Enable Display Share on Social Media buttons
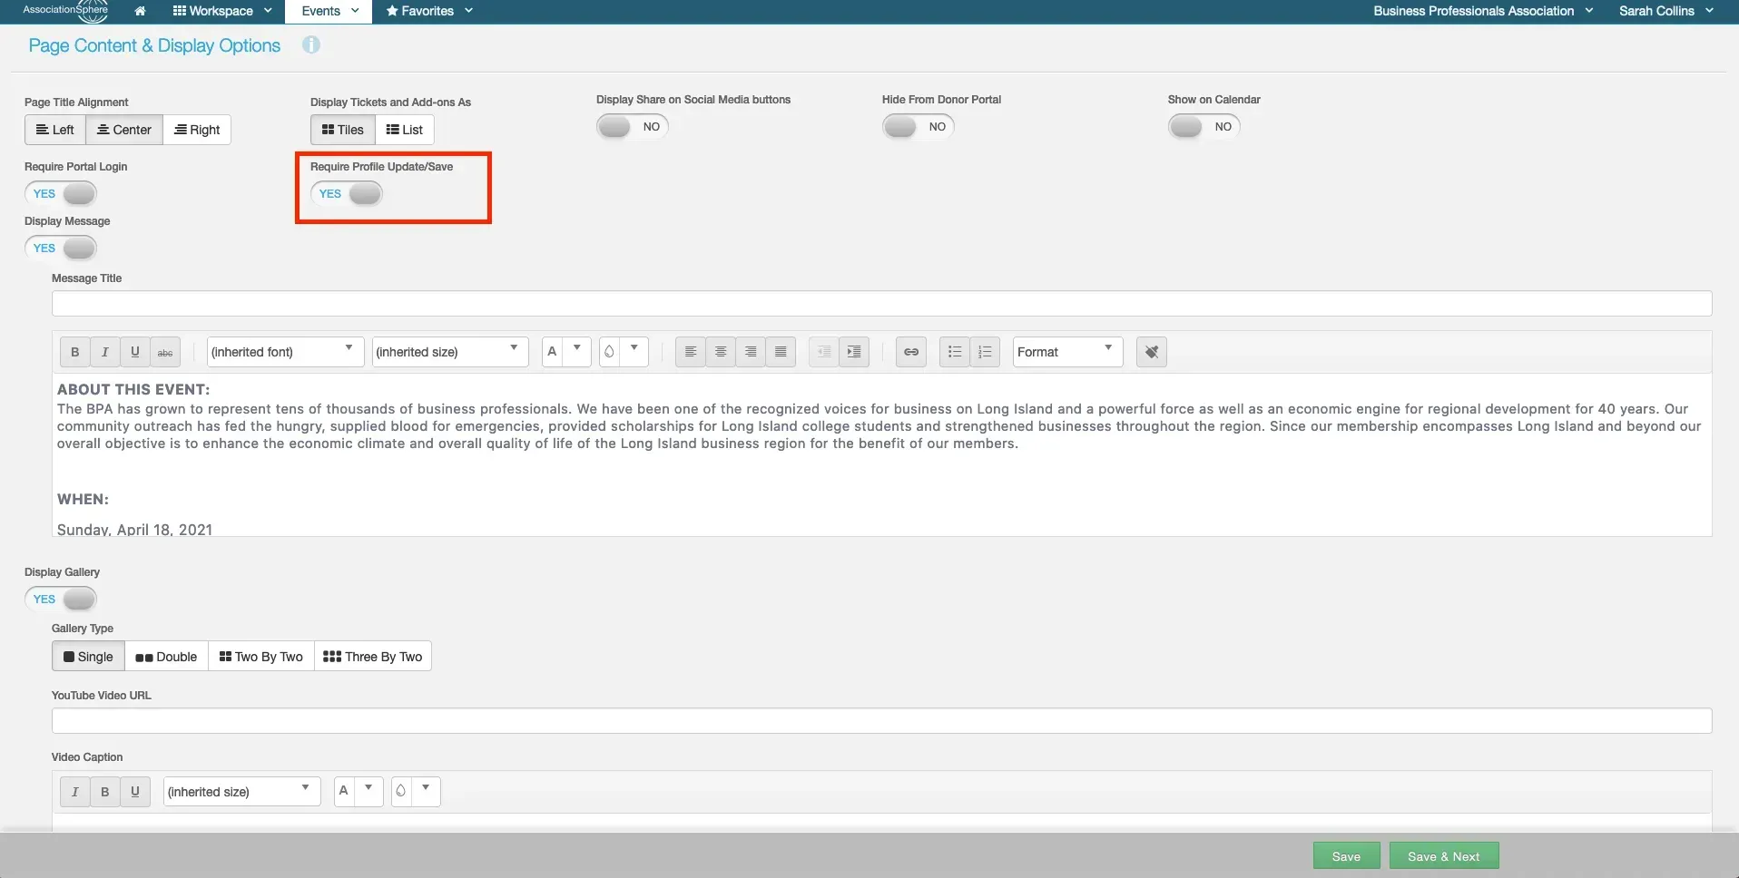Viewport: 1739px width, 878px height. [x=633, y=127]
